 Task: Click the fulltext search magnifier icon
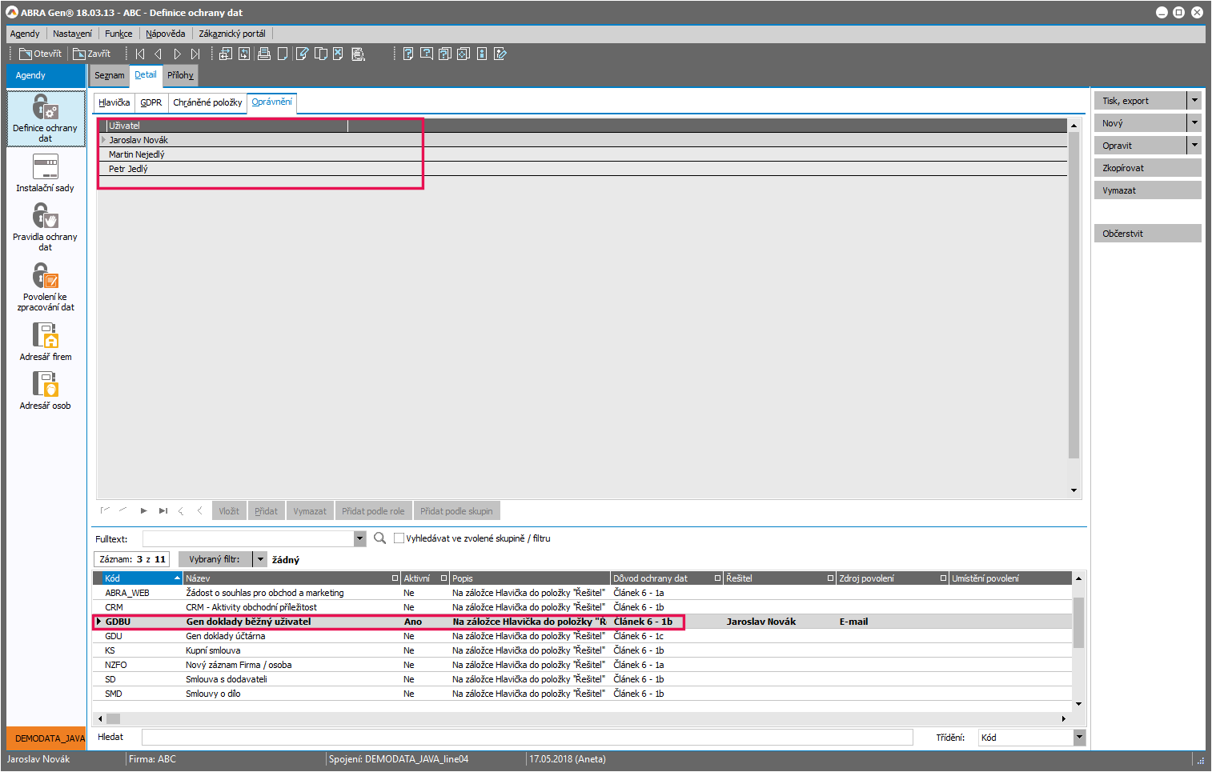coord(379,538)
